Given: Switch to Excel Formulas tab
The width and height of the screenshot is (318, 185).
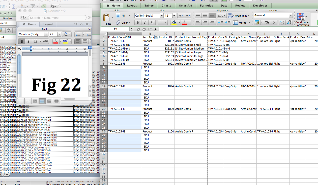Looking at the screenshot, I should coord(206,6).
